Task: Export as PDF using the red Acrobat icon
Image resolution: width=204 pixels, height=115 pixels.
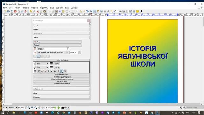Action: coord(25,11)
